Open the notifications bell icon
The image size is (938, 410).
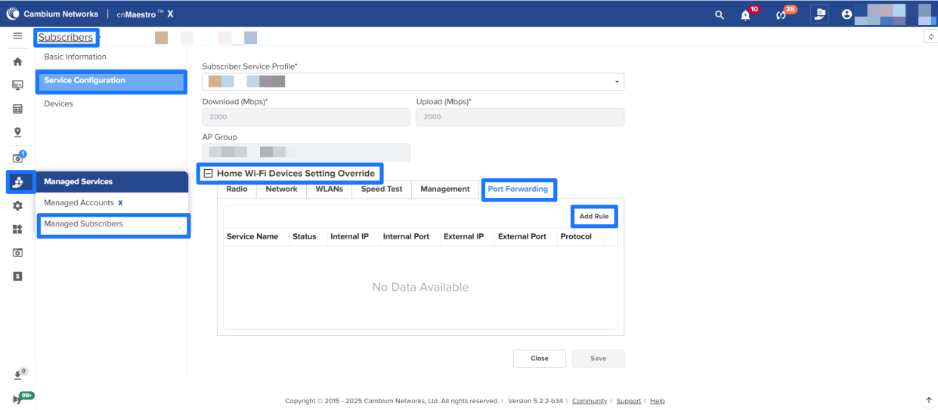tap(746, 14)
